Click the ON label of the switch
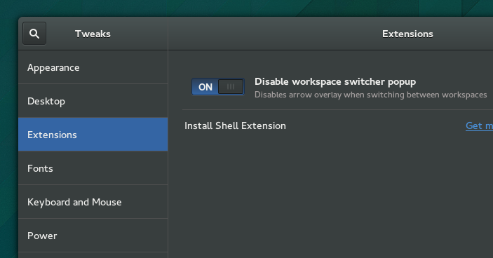Image resolution: width=493 pixels, height=258 pixels. pos(205,87)
